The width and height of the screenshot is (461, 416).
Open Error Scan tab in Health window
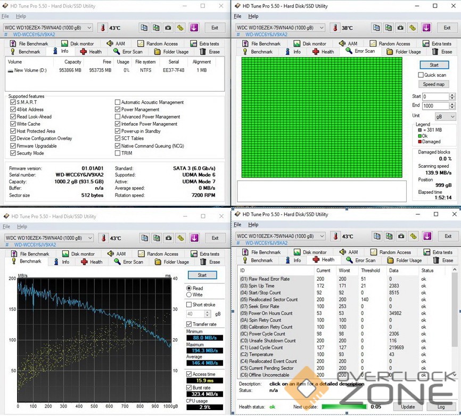click(x=361, y=260)
